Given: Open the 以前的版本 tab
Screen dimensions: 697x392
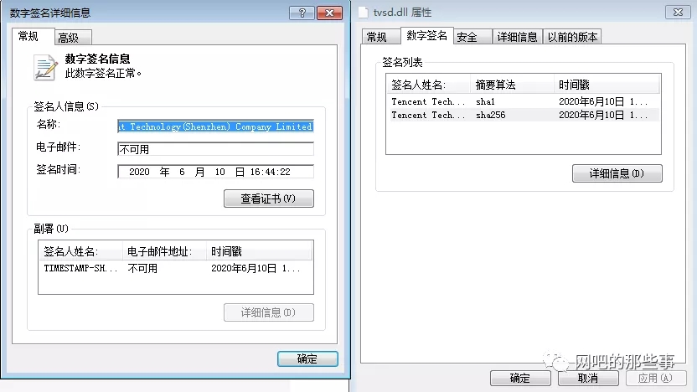Looking at the screenshot, I should (x=572, y=37).
